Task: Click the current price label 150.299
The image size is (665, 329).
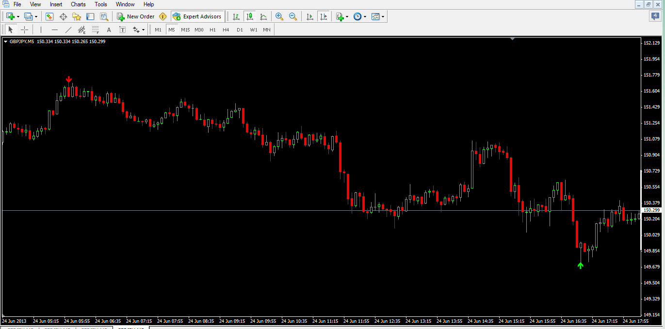Action: click(x=652, y=210)
